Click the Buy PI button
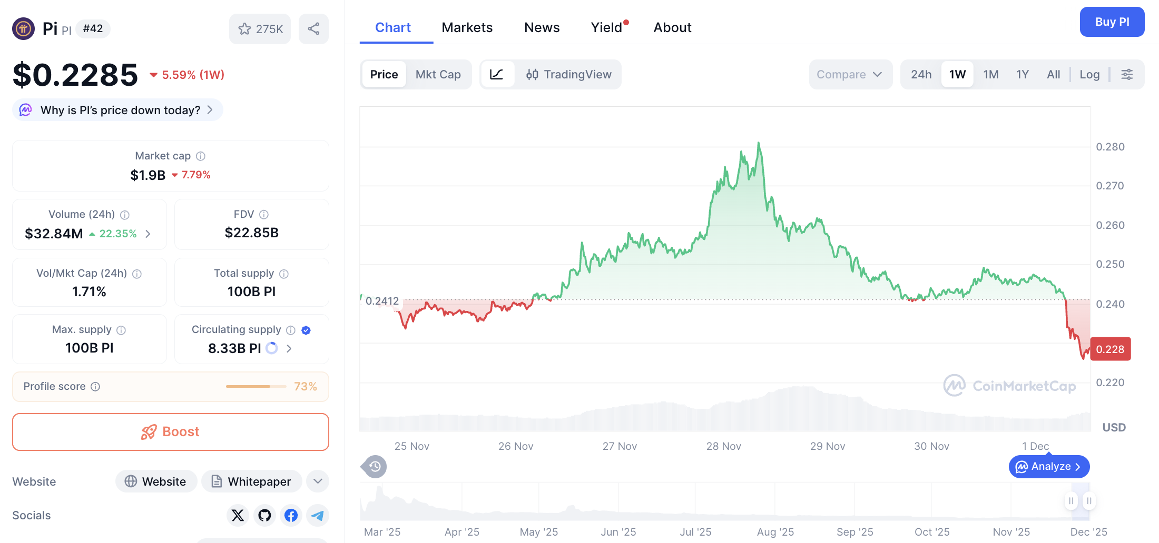Viewport: 1159px width, 543px height. tap(1112, 22)
